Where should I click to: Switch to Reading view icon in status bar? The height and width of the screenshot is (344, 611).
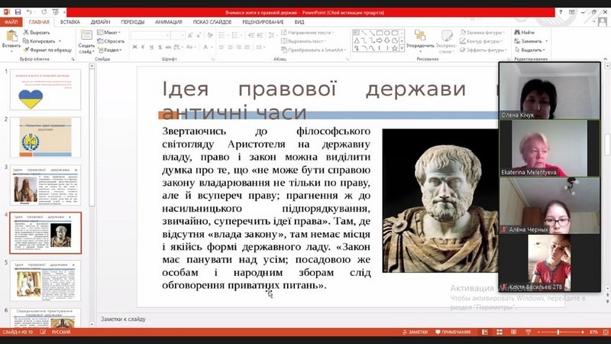pos(513,332)
